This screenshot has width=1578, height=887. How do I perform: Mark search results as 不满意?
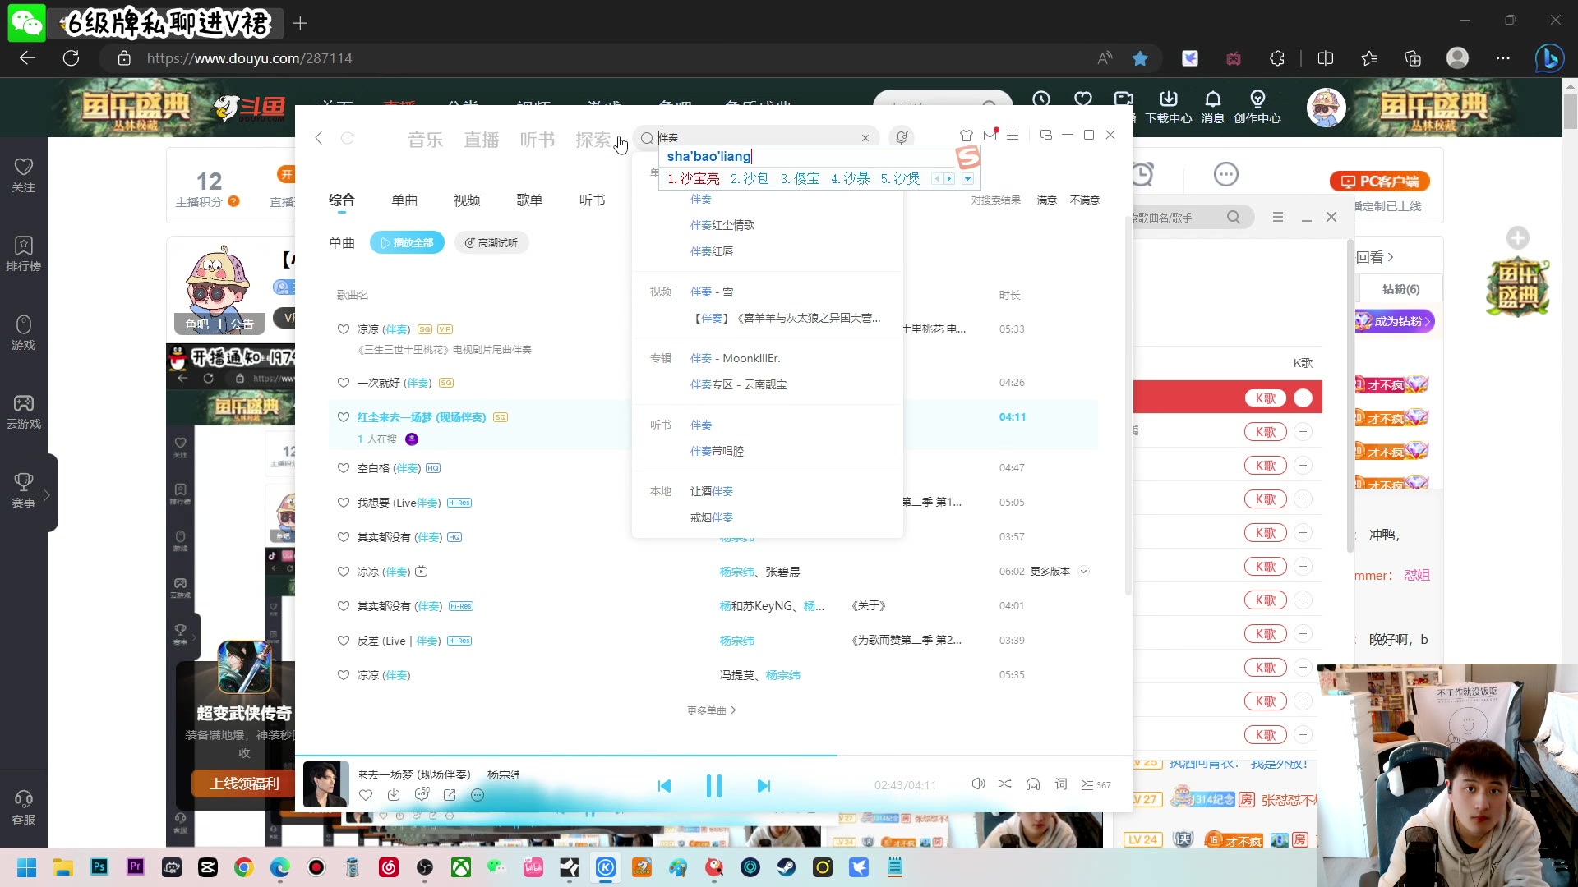tap(1085, 200)
